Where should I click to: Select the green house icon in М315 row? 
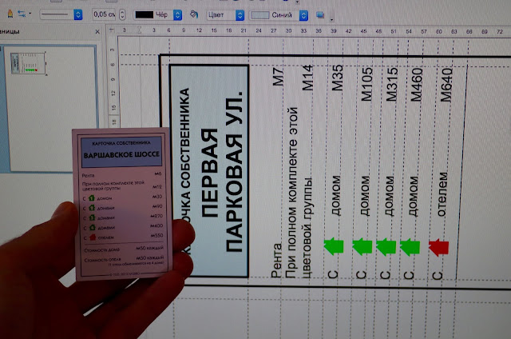click(x=386, y=246)
